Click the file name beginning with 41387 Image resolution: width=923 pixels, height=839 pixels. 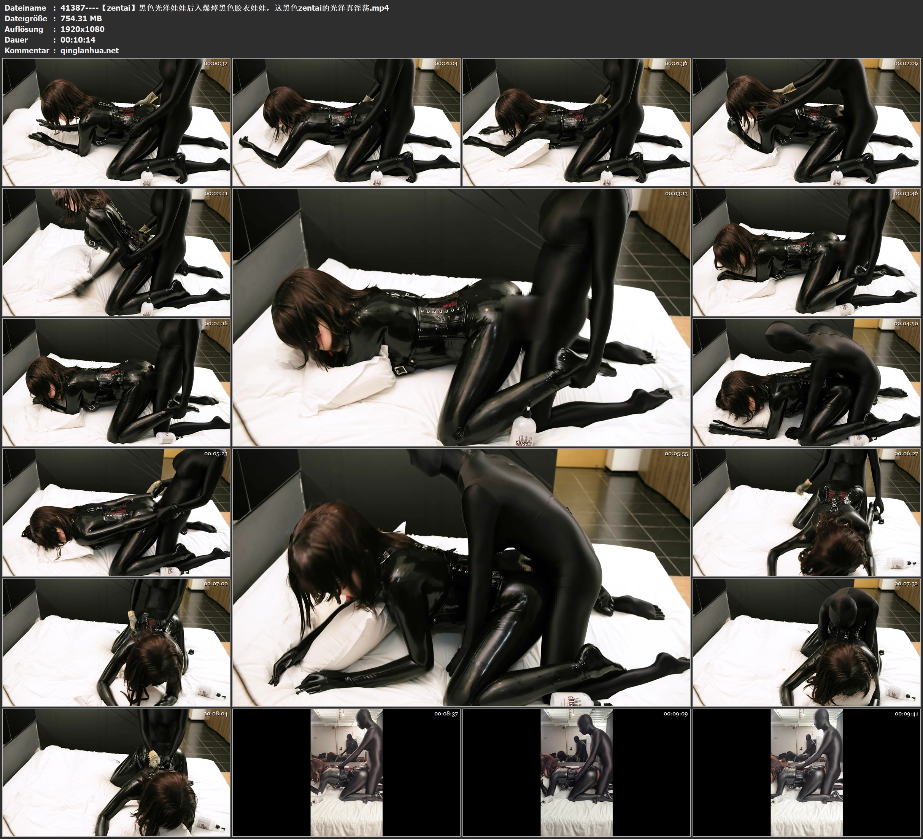tap(224, 8)
